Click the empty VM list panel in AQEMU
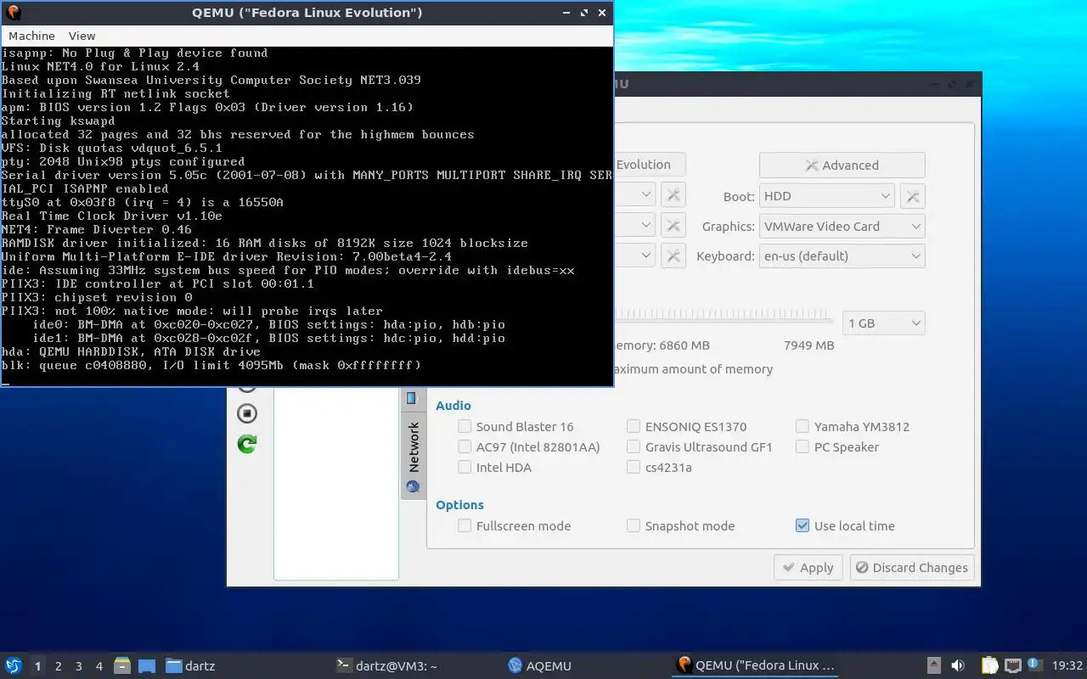This screenshot has height=679, width=1087. (x=335, y=484)
